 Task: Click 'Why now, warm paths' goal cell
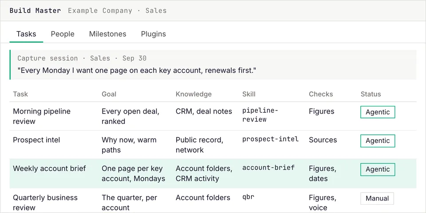point(129,145)
